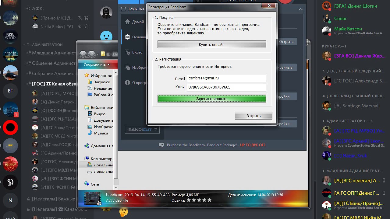
Task: Open the red circle Discord server icon
Action: click(x=10, y=127)
